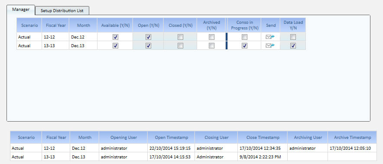Click the open timestamp 17/10/2014 14:15:53
The width and height of the screenshot is (383, 164).
(172, 157)
